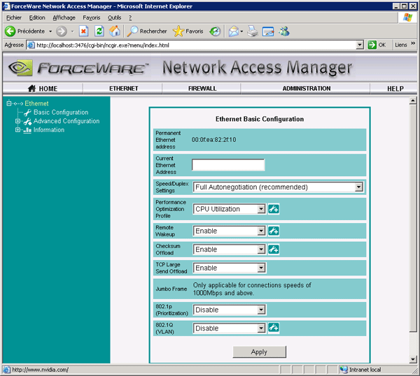Open the Rechercher search tool

coord(147,31)
